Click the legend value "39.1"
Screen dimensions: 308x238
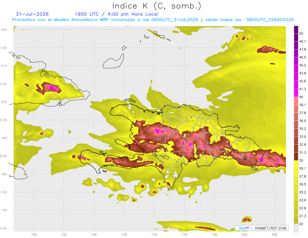tap(303, 105)
